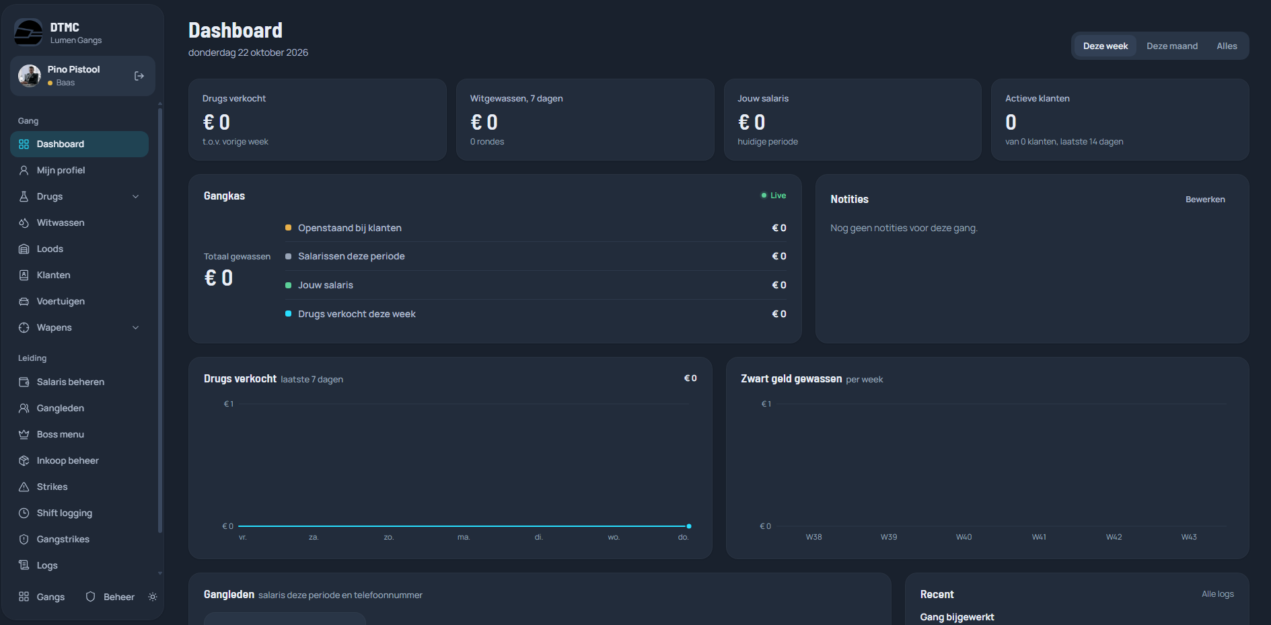Toggle the light/dark theme sun icon
1271x625 pixels.
[x=153, y=597]
